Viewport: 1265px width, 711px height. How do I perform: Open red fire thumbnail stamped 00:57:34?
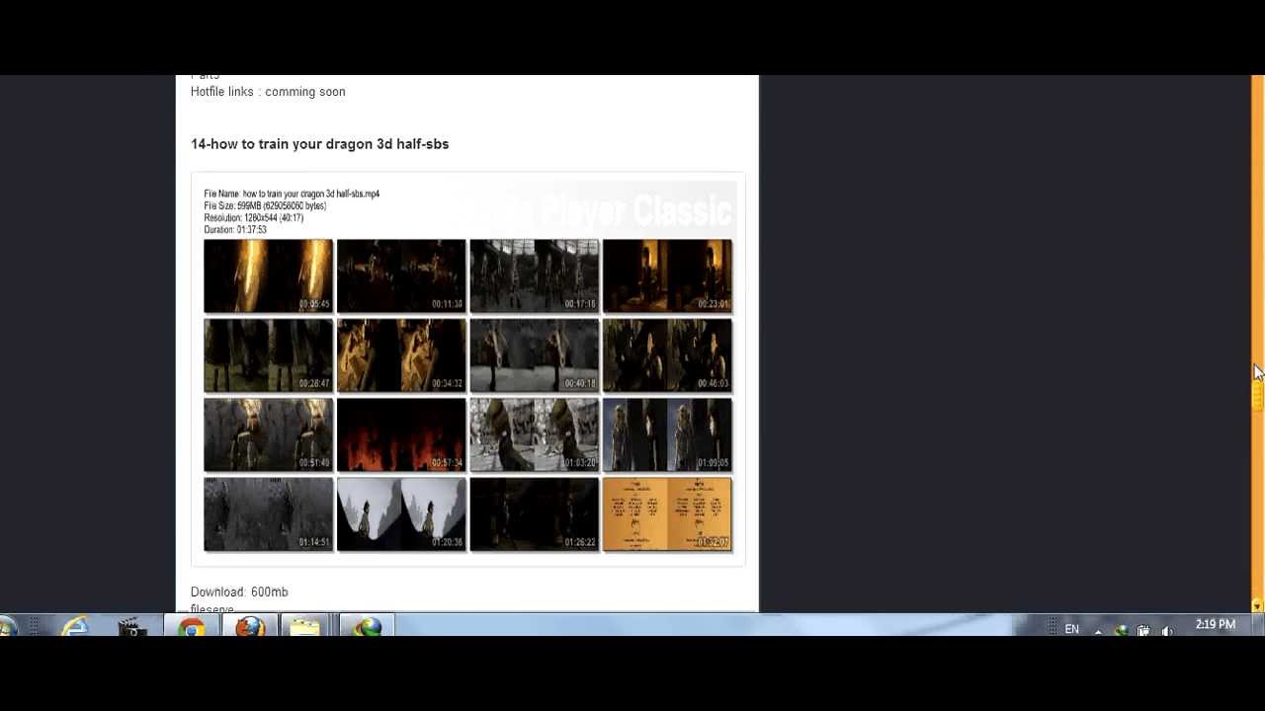click(x=401, y=434)
